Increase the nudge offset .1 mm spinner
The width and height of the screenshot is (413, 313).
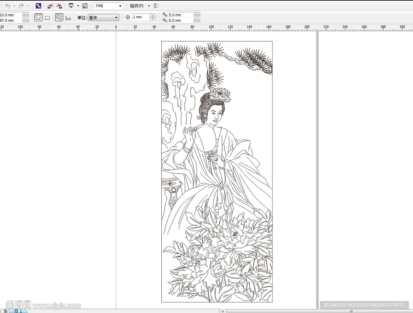point(152,16)
